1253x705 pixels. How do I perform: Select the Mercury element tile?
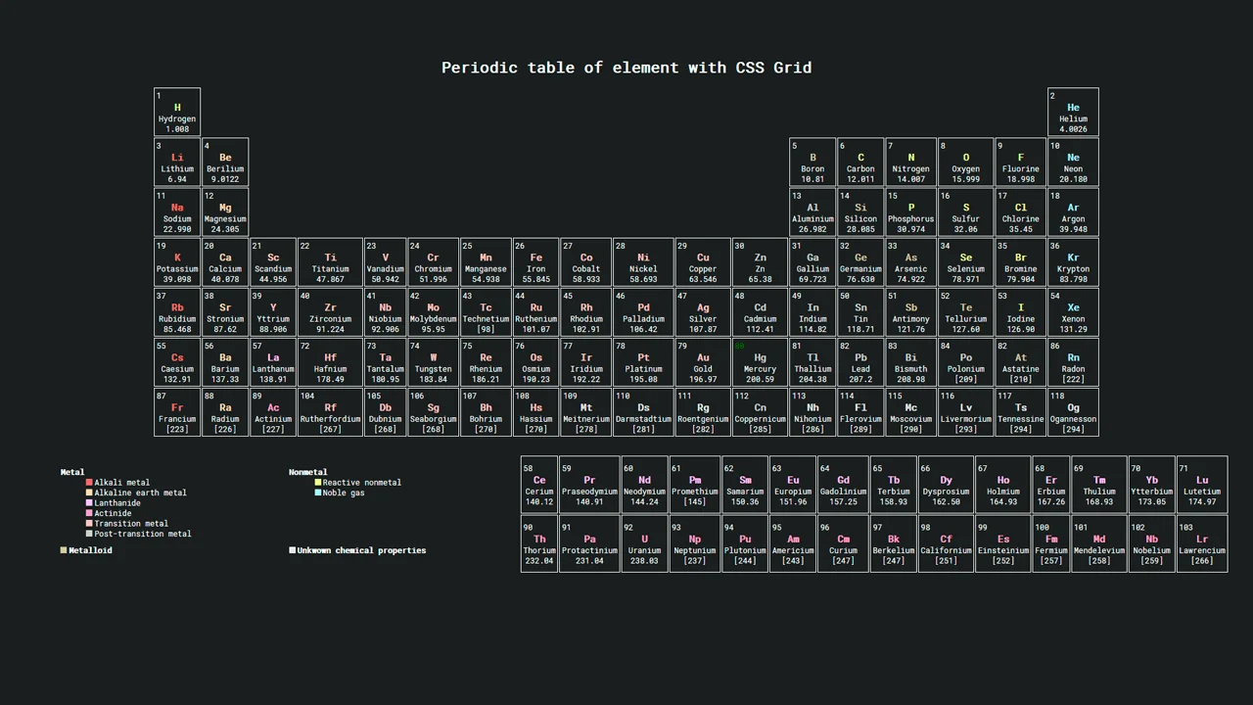pyautogui.click(x=760, y=363)
